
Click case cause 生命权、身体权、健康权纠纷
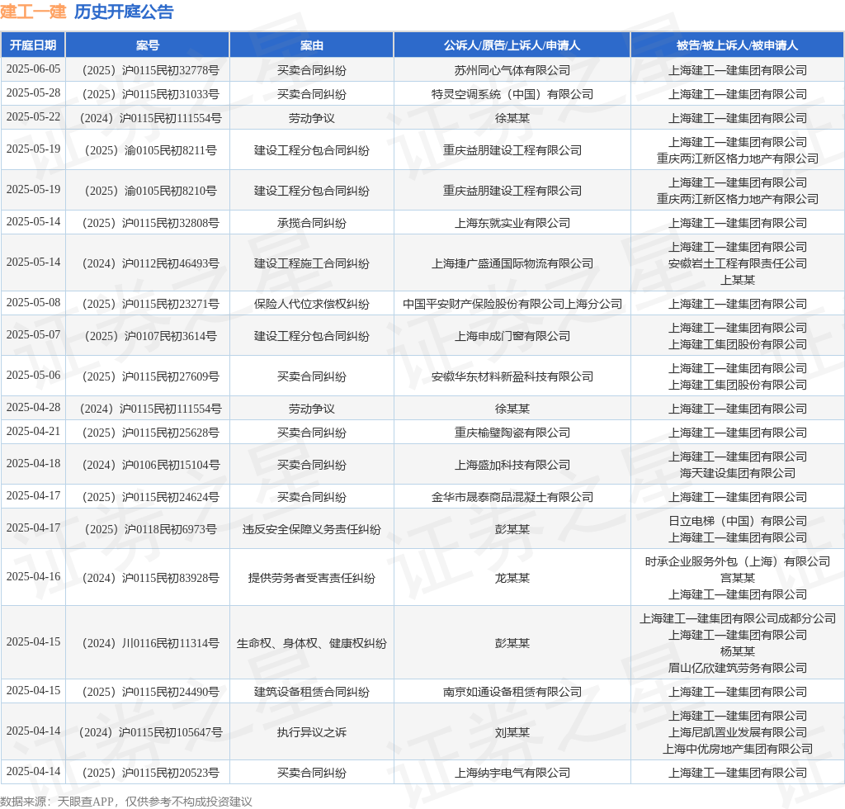[x=311, y=644]
